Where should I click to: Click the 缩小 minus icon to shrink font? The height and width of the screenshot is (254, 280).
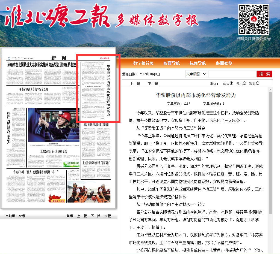point(244,83)
